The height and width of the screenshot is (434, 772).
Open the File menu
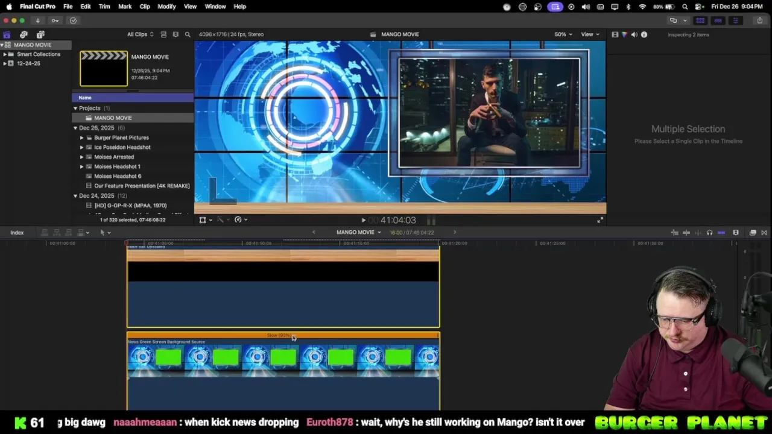[x=68, y=7]
